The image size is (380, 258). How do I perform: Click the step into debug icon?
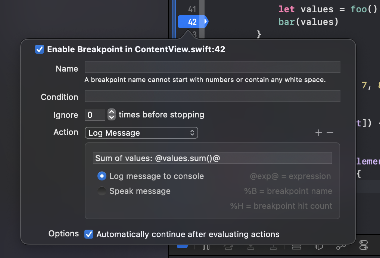(251, 247)
